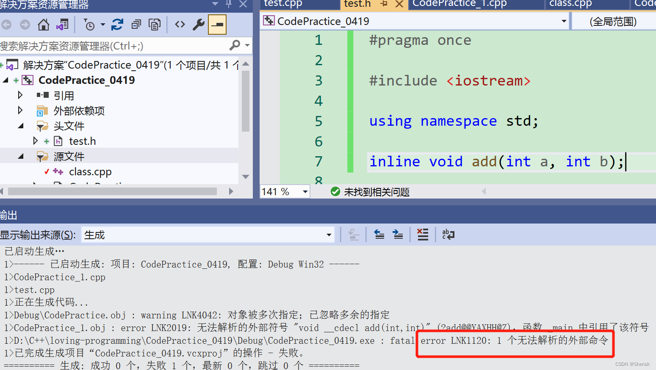656x370 pixels.
Task: Expand the test.h file node
Action: pyautogui.click(x=36, y=141)
